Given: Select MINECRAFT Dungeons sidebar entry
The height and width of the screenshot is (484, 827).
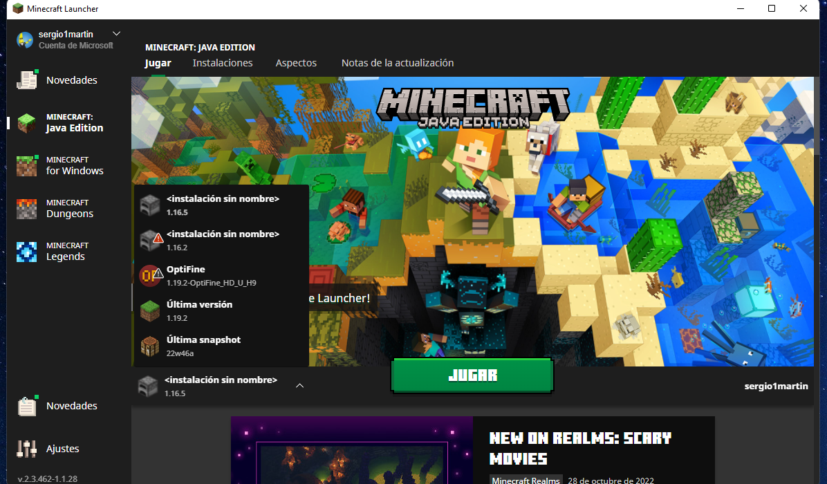Looking at the screenshot, I should coord(70,209).
